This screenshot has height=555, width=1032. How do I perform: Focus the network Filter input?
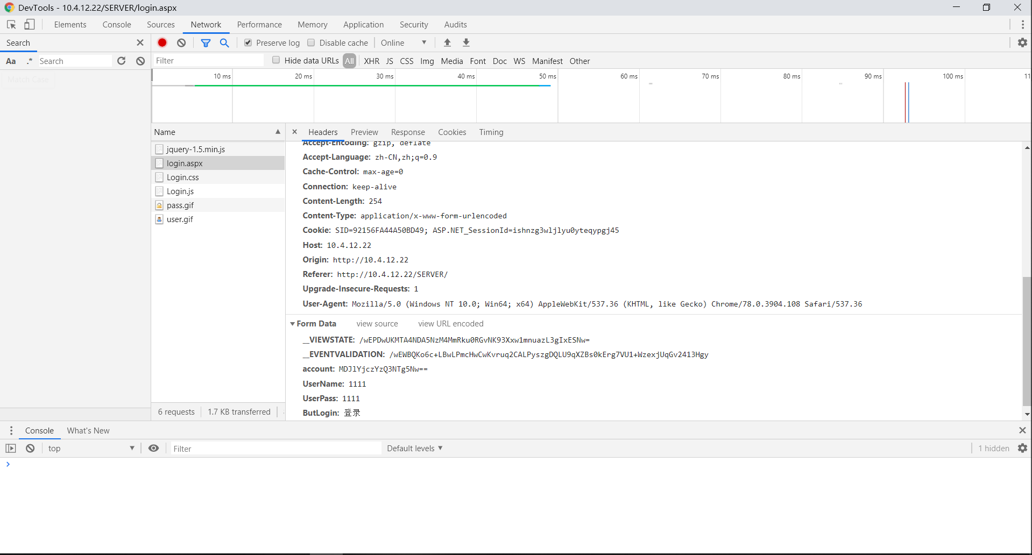tap(208, 60)
